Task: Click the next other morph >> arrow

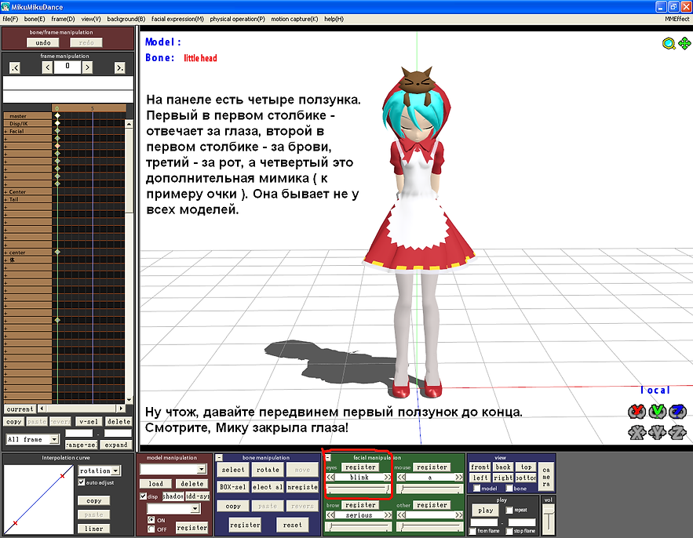Action: pyautogui.click(x=459, y=515)
